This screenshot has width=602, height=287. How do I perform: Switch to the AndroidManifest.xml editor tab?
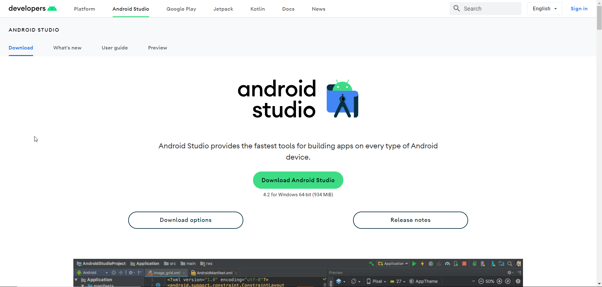214,273
